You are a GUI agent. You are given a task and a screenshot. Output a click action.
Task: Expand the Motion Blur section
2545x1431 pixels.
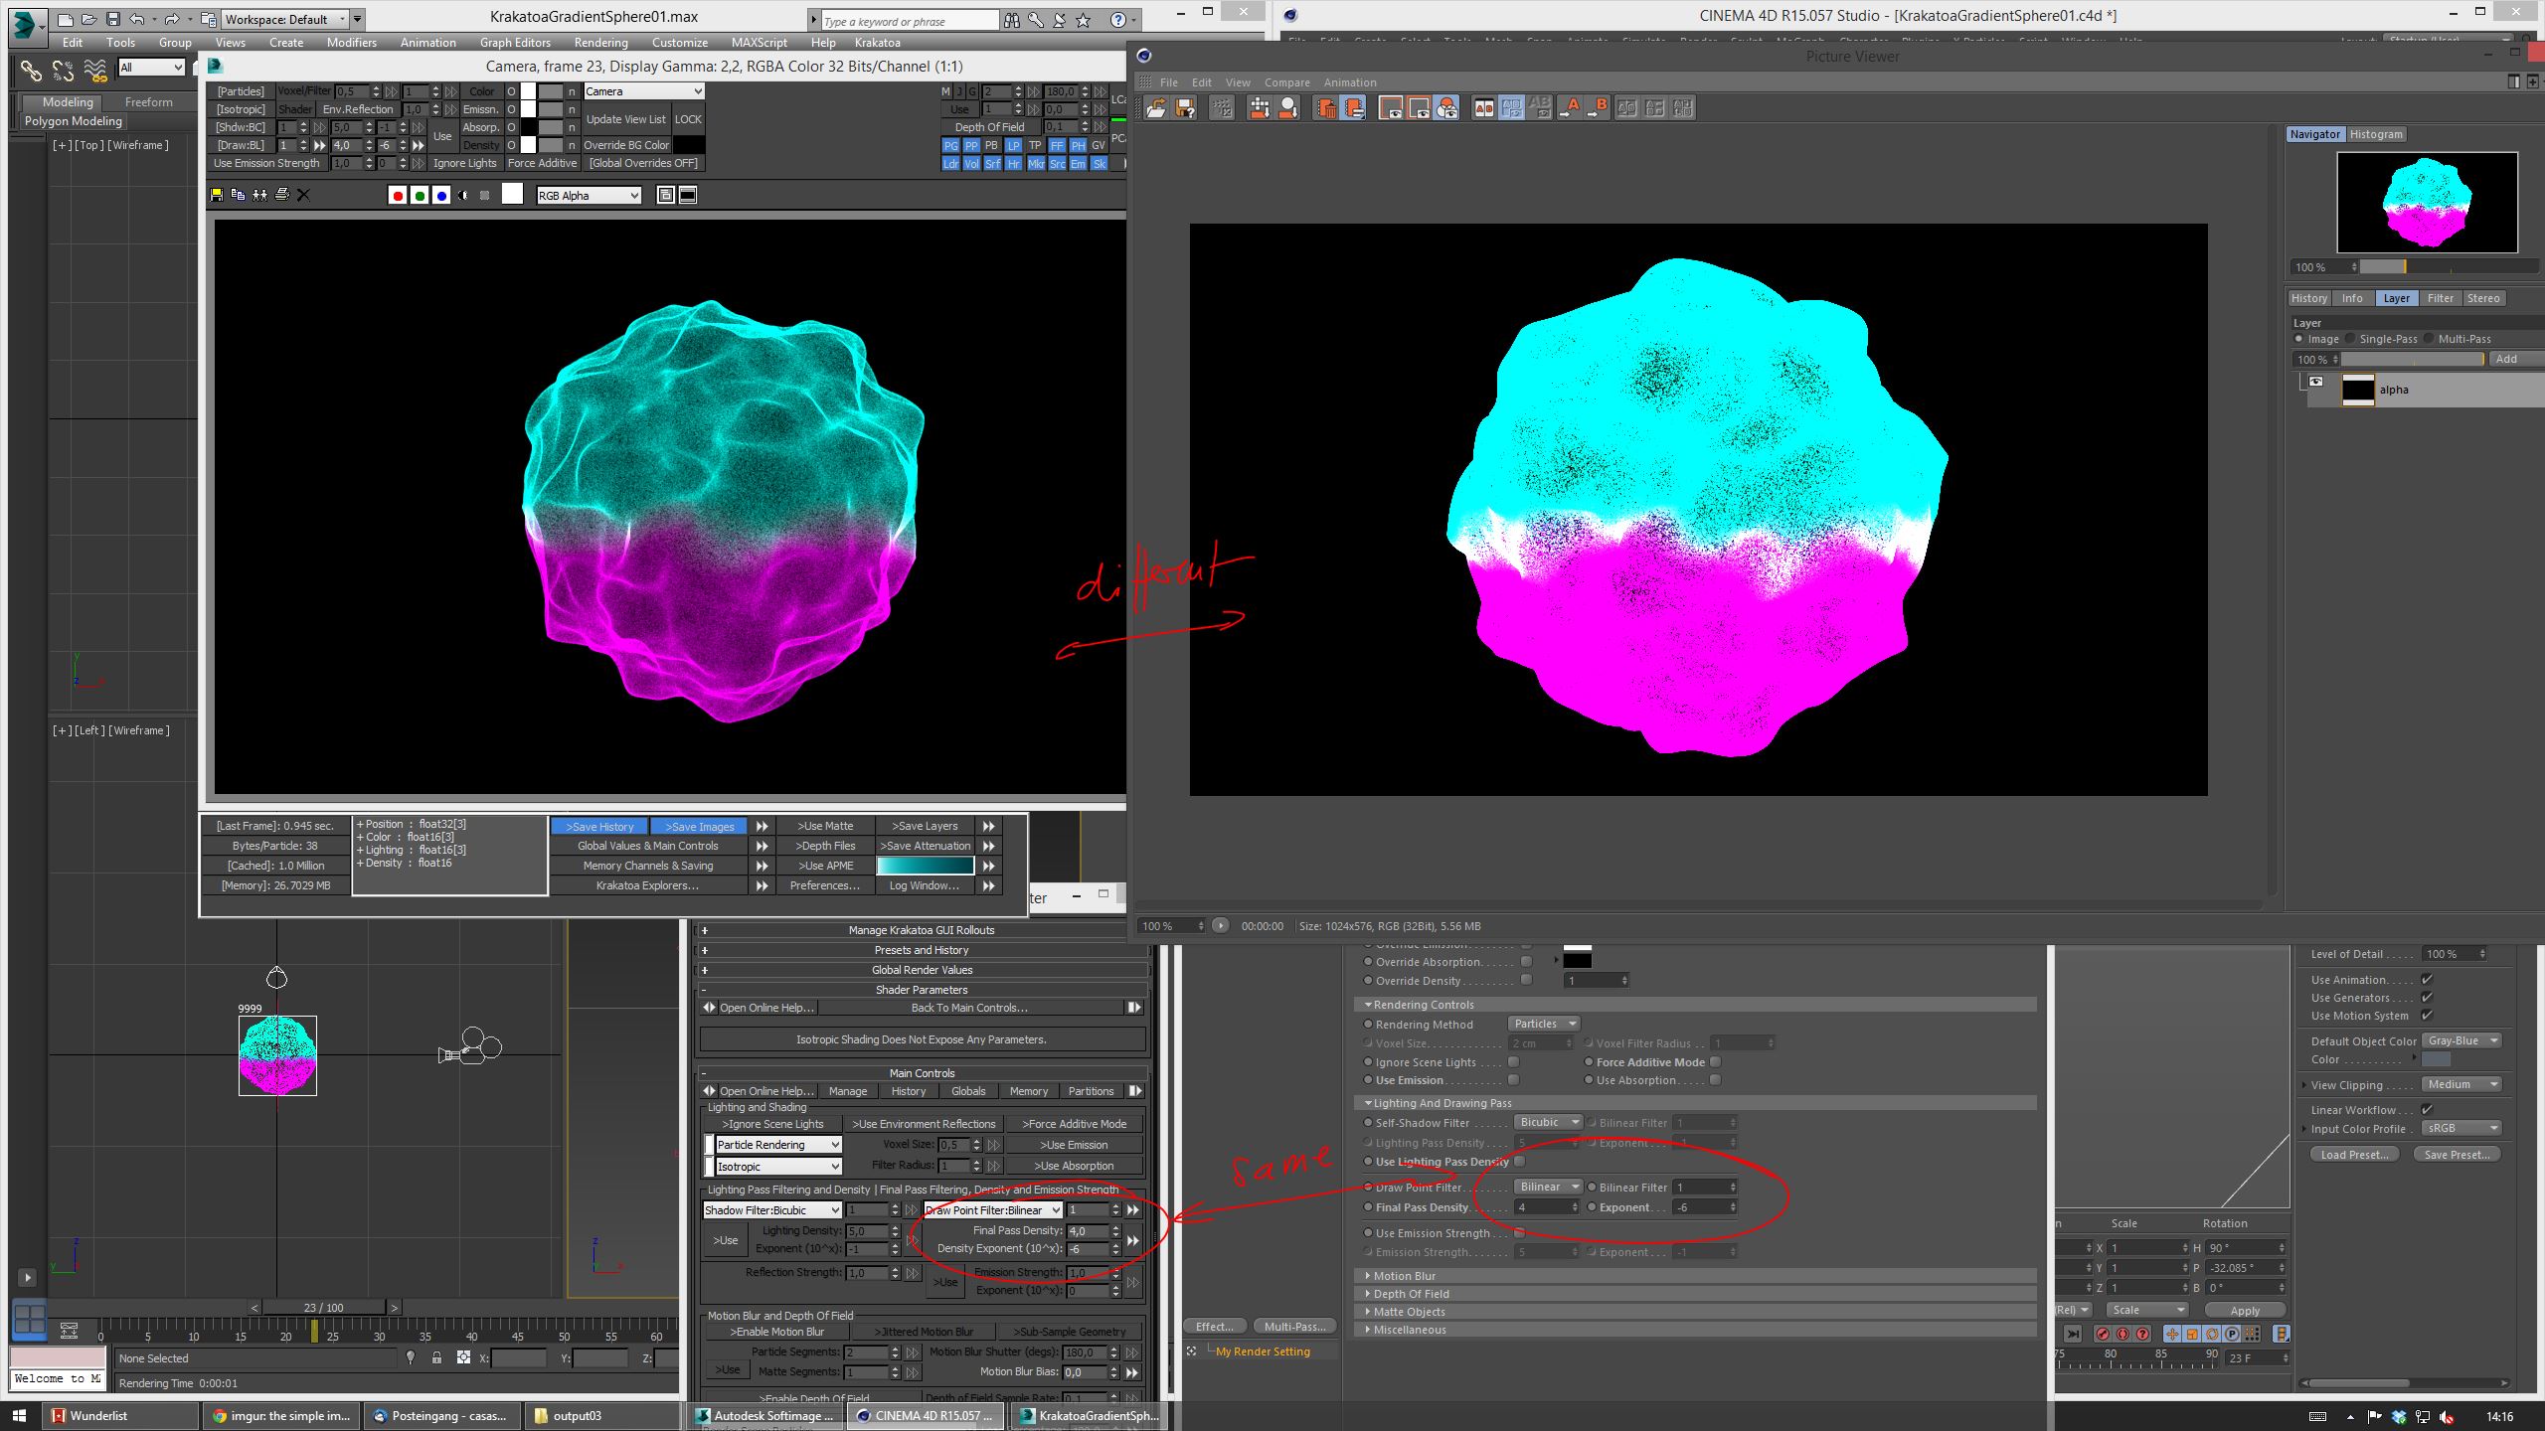click(1404, 1276)
